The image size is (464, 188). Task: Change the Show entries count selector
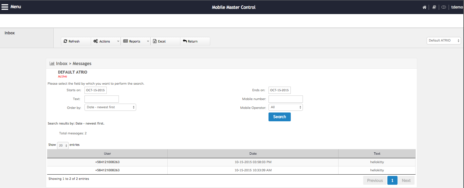pyautogui.click(x=63, y=145)
